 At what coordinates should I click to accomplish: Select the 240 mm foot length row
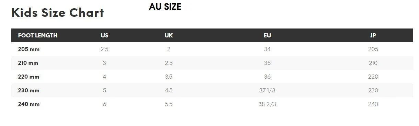(x=212, y=104)
